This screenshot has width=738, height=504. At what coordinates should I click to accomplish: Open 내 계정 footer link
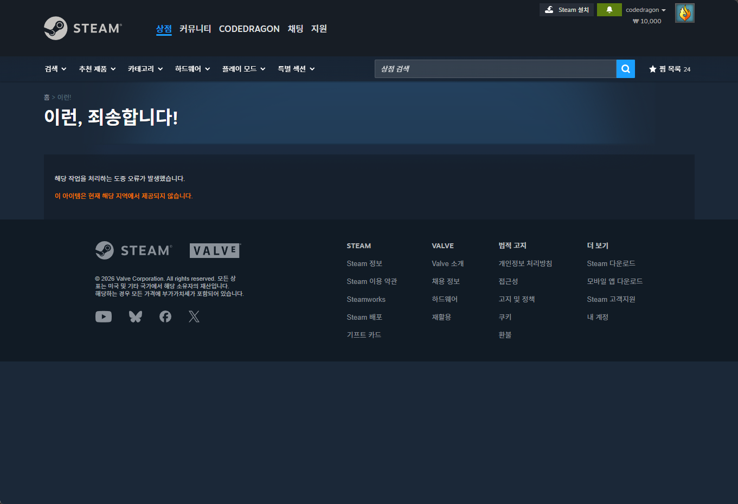[x=598, y=317]
